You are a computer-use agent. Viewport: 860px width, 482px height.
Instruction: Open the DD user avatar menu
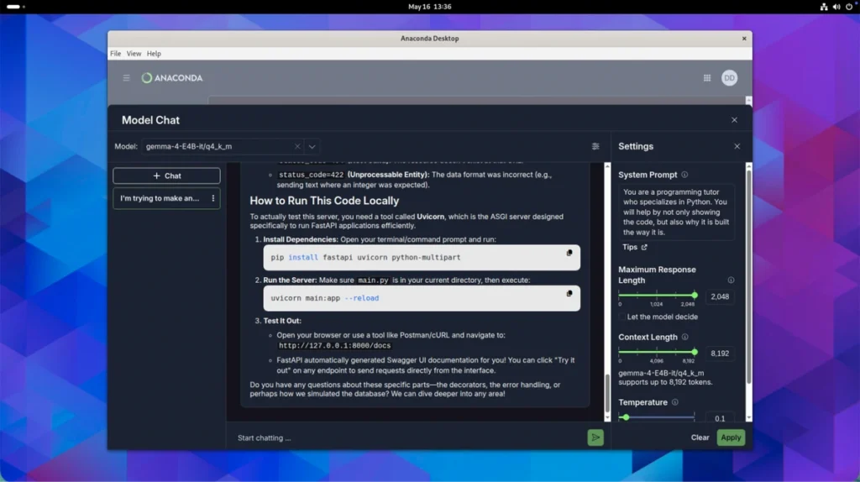pos(729,78)
